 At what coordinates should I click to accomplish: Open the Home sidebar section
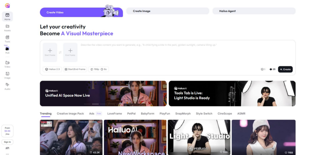tap(7, 16)
